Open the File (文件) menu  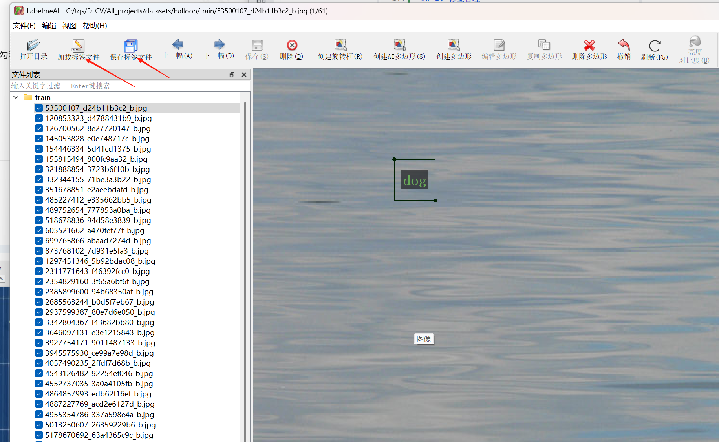[24, 26]
